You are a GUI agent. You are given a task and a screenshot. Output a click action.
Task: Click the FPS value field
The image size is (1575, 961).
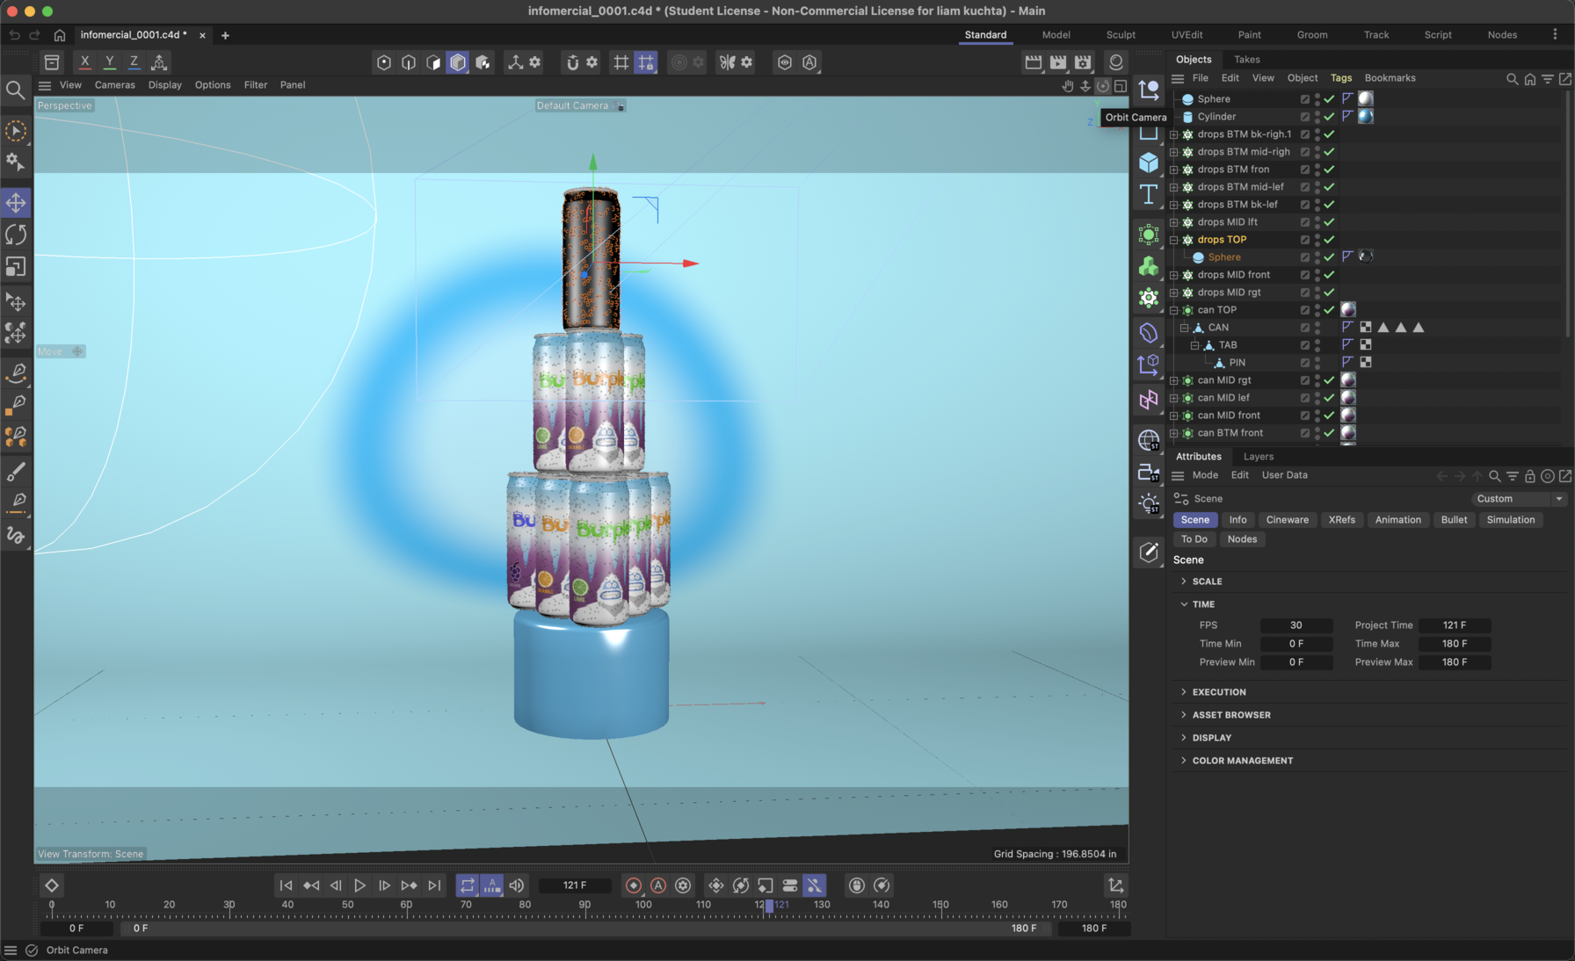1296,625
